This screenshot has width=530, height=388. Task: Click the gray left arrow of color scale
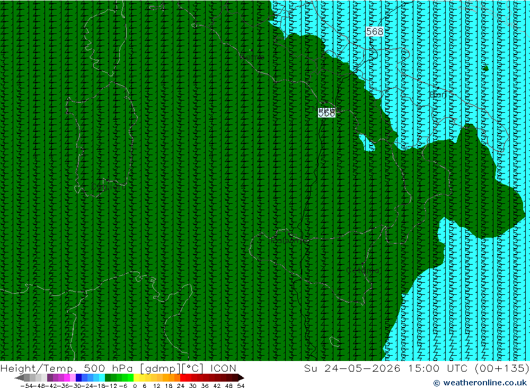tap(19, 377)
